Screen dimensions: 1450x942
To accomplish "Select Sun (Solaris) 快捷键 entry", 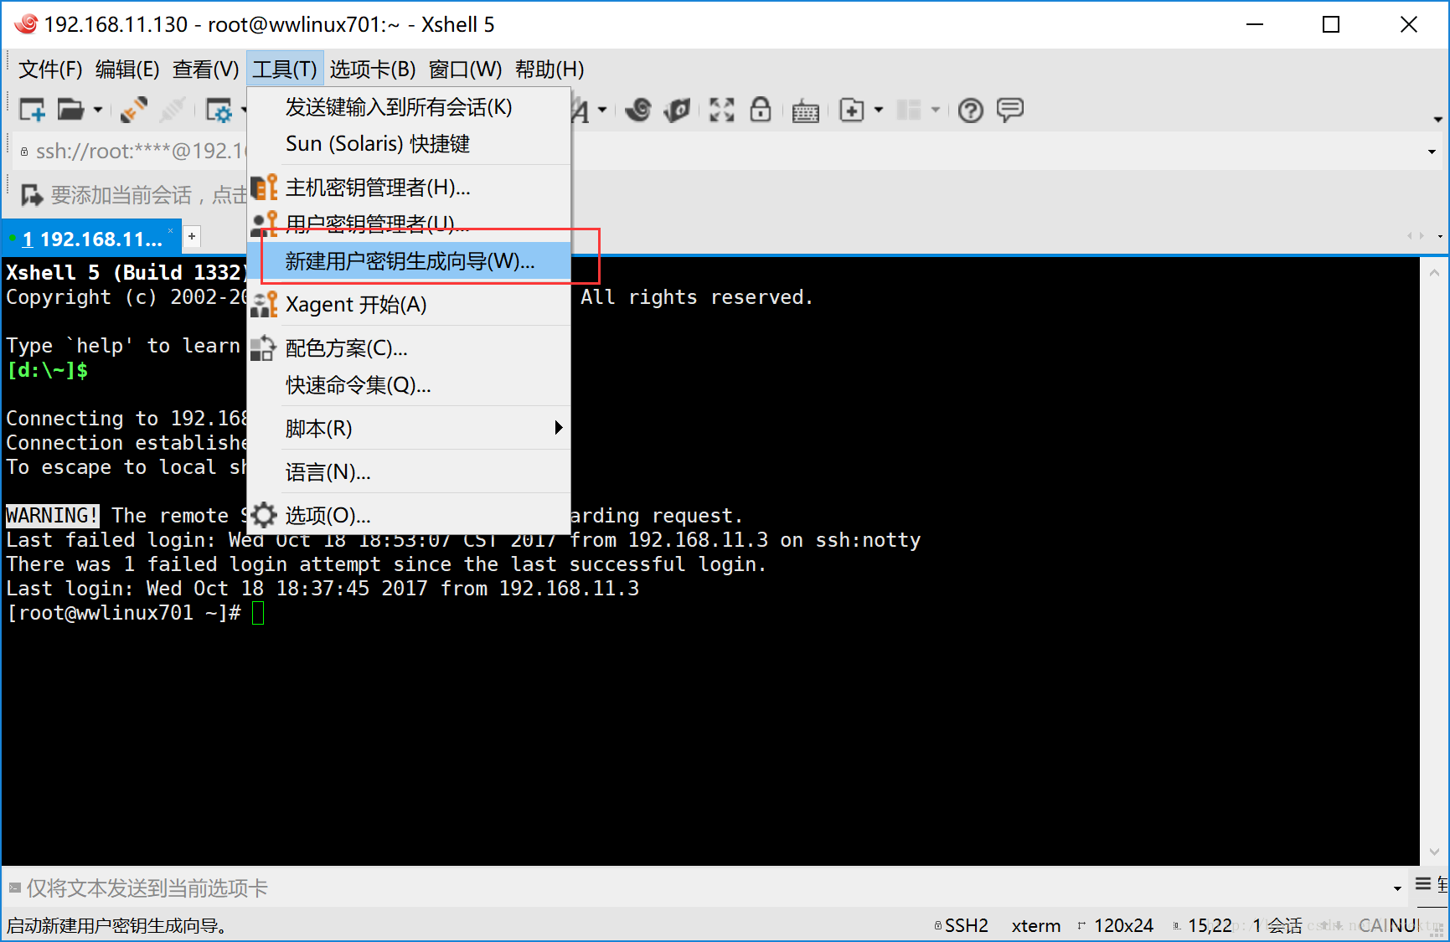I will click(410, 144).
